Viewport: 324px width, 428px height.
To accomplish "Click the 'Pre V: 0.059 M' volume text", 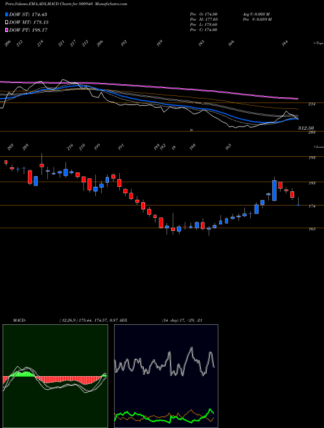I will coord(257,19).
